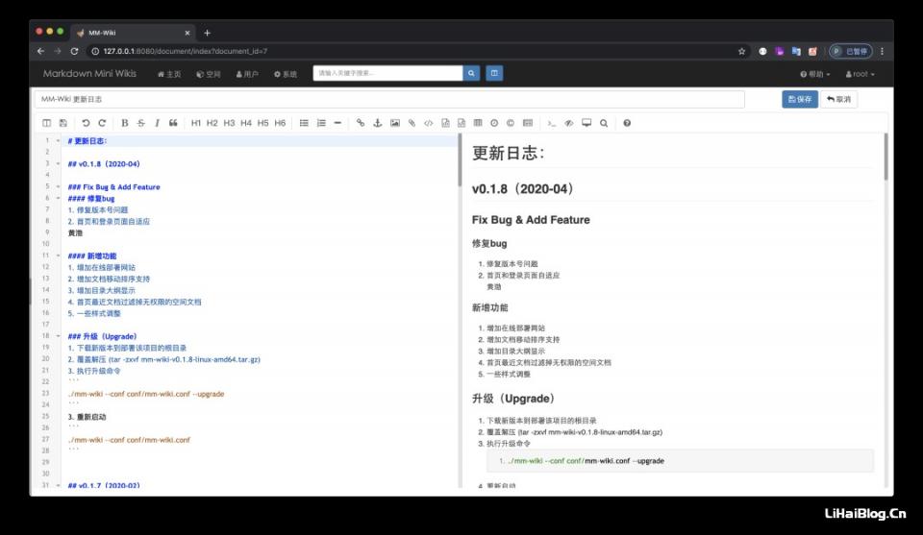923x535 pixels.
Task: Open a new browser tab
Action: tap(208, 33)
